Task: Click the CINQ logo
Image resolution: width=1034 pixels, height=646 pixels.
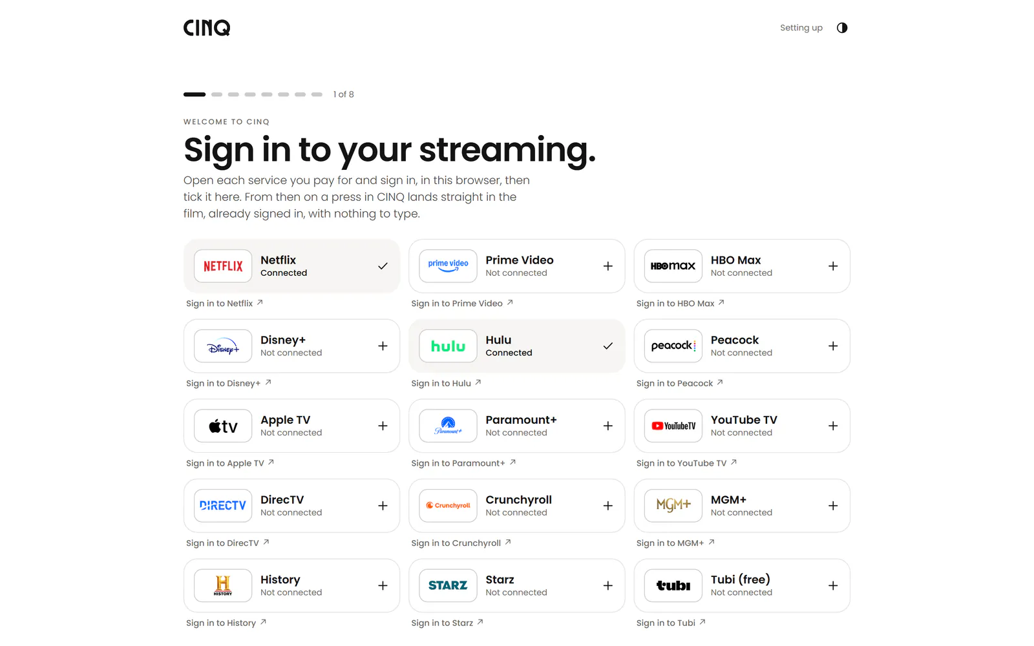Action: (x=207, y=28)
